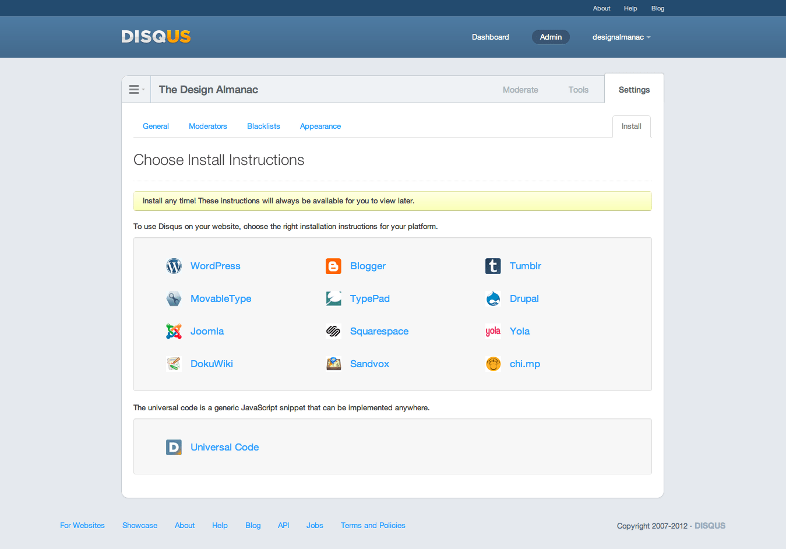Open DokuWiki install instructions link
This screenshot has width=786, height=549.
tap(212, 364)
